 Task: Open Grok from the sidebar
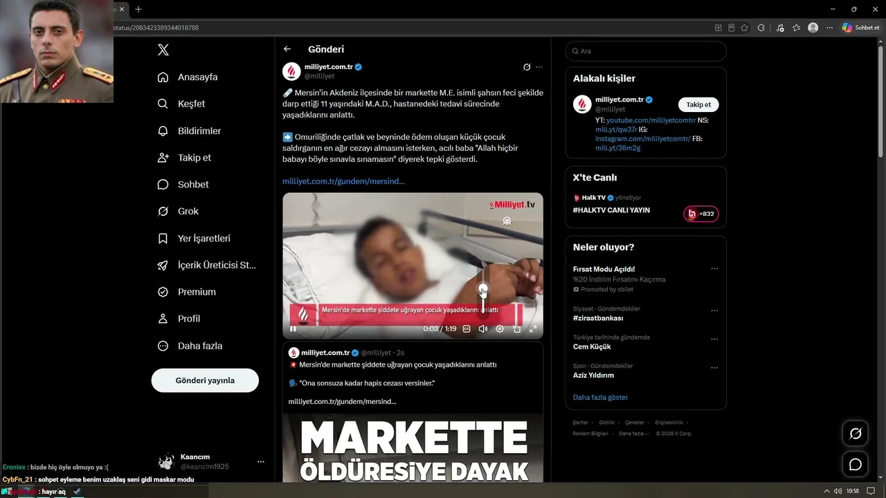coord(178,211)
